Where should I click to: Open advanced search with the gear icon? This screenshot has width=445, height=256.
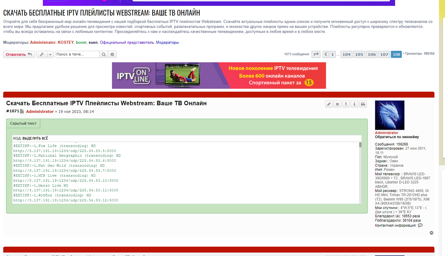point(112,54)
